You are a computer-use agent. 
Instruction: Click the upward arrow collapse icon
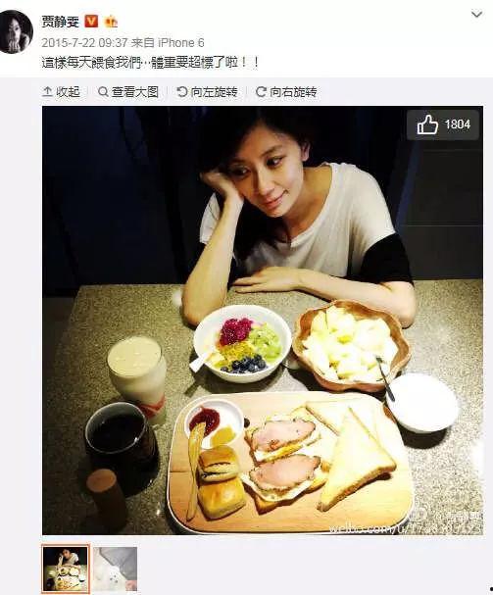[47, 92]
